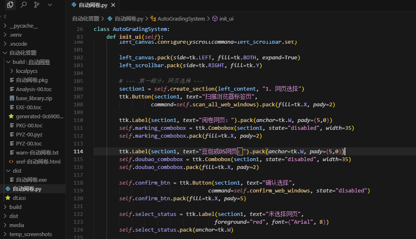Close the 自动阅卷.py editor tab
Screen dimensions: 416x239
(113, 5)
